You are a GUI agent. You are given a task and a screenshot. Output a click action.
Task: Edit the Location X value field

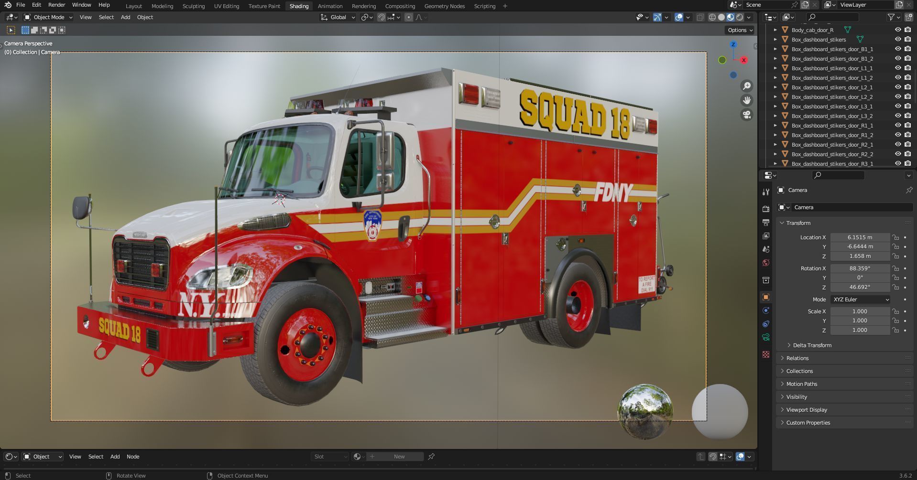point(860,237)
